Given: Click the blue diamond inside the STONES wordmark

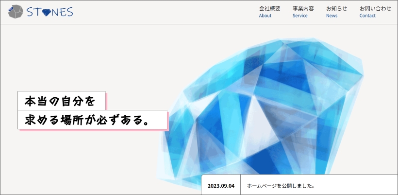Looking at the screenshot, I should (47, 13).
